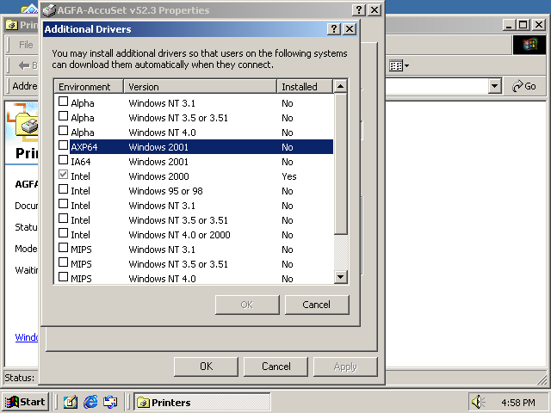The image size is (551, 413).
Task: Maximize the Printers window
Action: click(x=523, y=25)
